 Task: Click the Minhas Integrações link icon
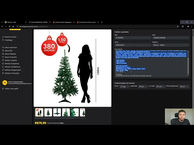3,70
